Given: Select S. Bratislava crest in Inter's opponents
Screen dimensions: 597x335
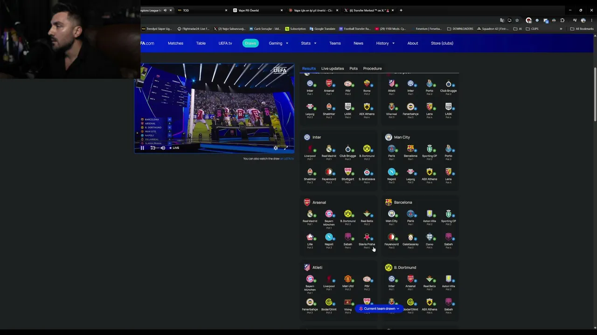Looking at the screenshot, I should pyautogui.click(x=367, y=172).
